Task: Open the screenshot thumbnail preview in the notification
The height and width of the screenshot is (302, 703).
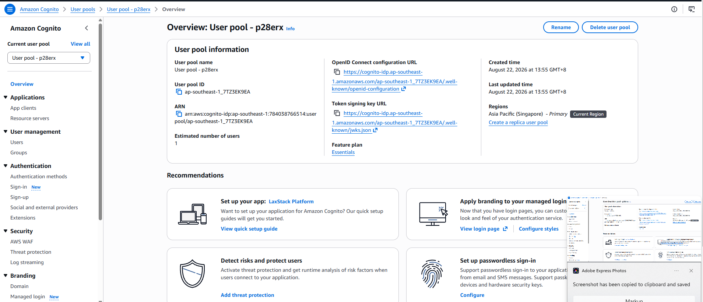Action: point(635,229)
